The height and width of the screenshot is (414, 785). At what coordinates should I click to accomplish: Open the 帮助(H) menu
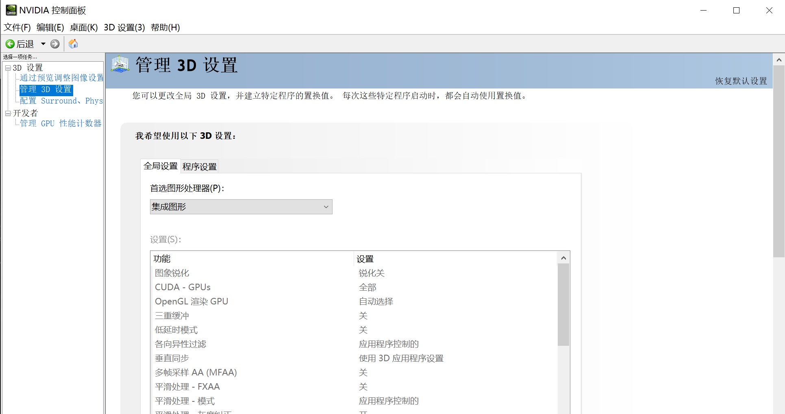(x=165, y=27)
